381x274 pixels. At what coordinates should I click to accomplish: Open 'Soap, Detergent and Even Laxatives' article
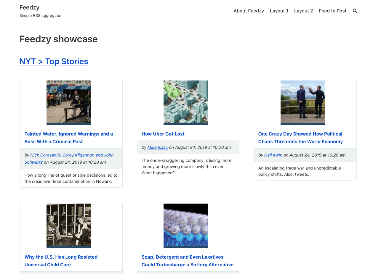click(x=188, y=261)
